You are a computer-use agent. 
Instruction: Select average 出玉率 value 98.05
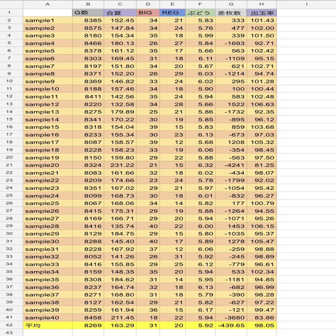click(262, 326)
